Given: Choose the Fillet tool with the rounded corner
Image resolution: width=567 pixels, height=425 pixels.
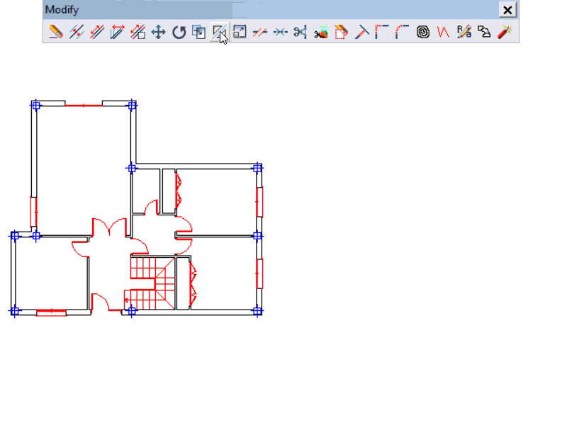Looking at the screenshot, I should pyautogui.click(x=403, y=32).
